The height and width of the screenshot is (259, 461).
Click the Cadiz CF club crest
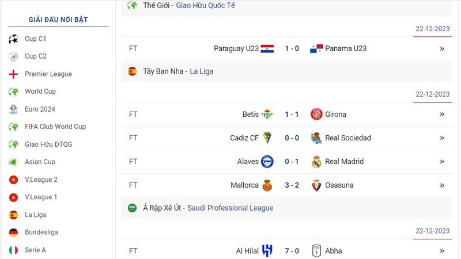(267, 138)
